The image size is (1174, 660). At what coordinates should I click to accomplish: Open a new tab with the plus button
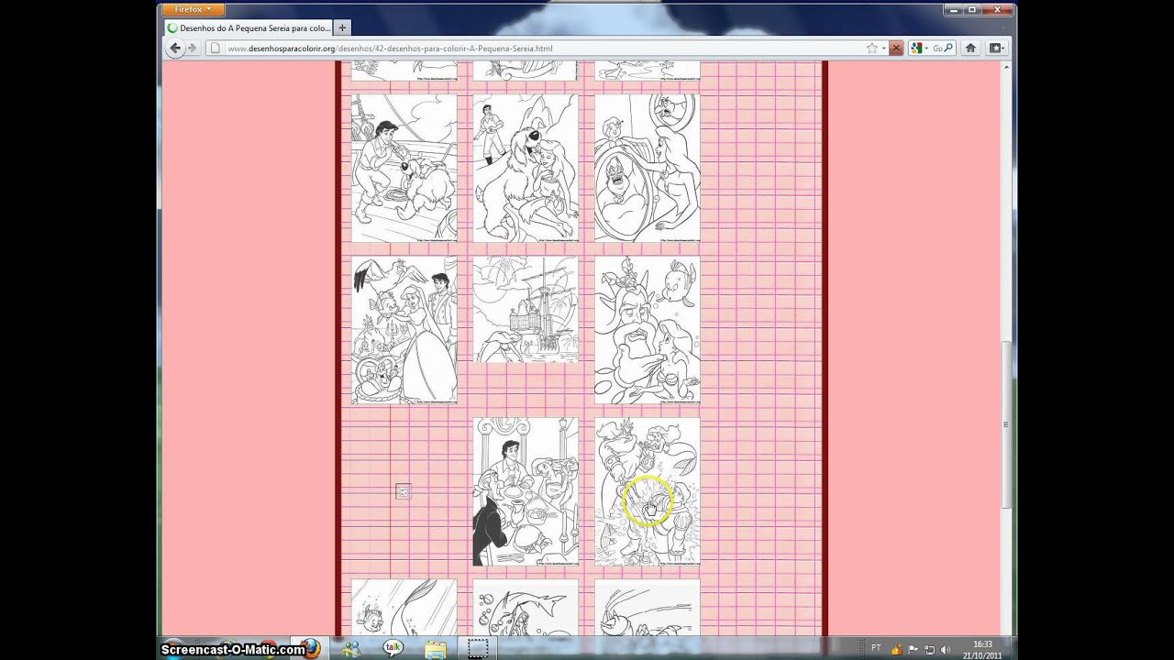[x=342, y=28]
